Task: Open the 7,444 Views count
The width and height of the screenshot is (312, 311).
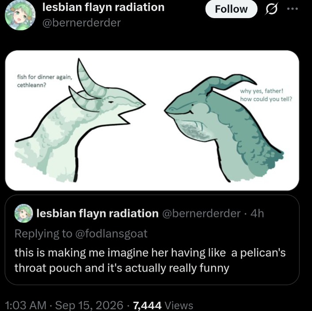Action: point(163,305)
